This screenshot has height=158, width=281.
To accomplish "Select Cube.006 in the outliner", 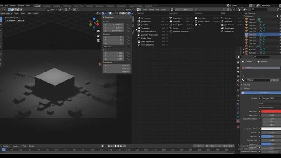I will pos(252,34).
